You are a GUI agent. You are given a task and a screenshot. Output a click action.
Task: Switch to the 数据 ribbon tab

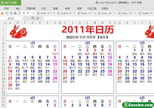coord(55,8)
